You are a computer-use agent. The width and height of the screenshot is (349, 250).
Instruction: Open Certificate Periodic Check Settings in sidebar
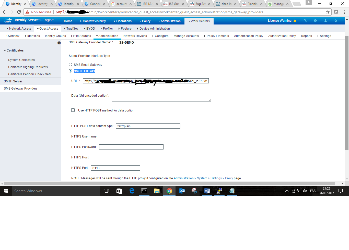pyautogui.click(x=31, y=74)
